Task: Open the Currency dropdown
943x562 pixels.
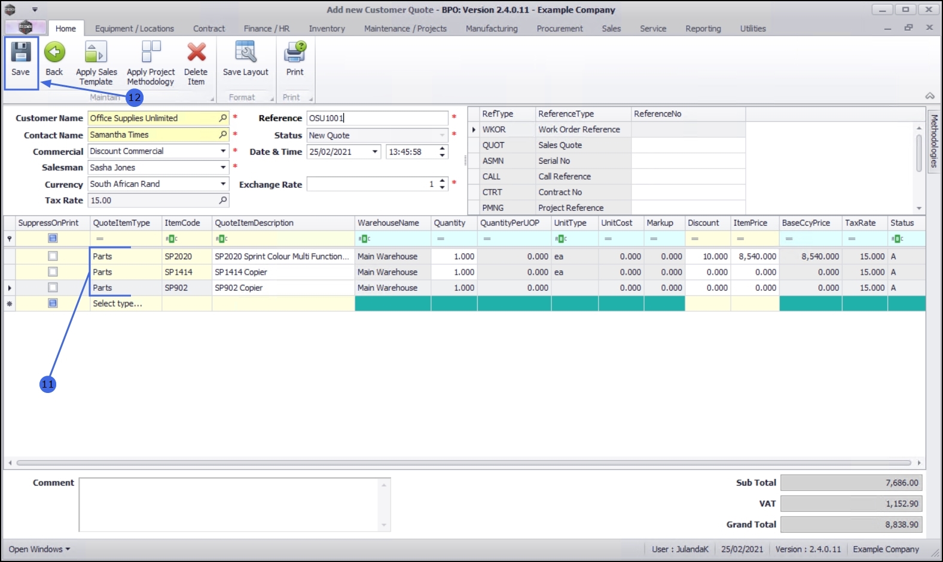Action: pyautogui.click(x=223, y=184)
